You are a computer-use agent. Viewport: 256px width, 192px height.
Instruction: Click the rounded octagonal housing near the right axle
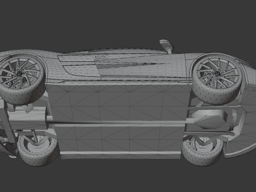pos(210,119)
